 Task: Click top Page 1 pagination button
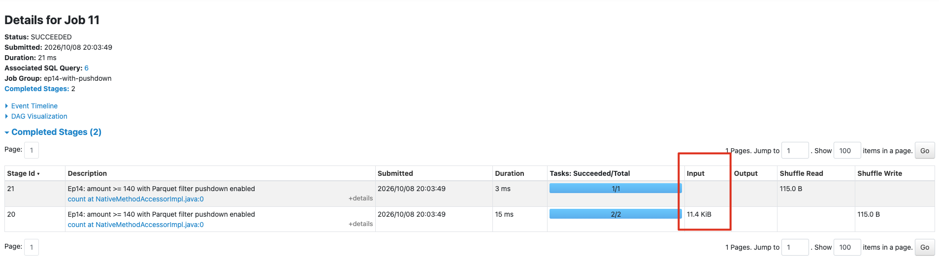tap(32, 150)
